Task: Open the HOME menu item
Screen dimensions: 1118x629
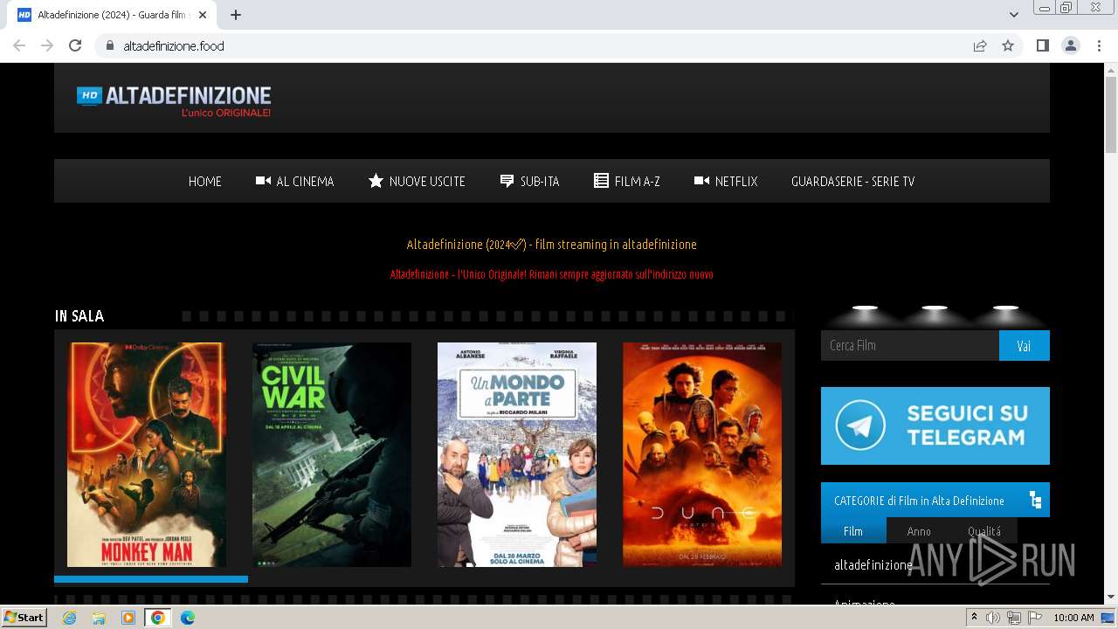Action: 205,181
